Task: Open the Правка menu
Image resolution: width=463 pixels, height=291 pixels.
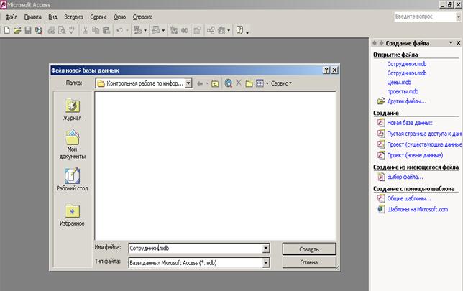Action: tap(32, 17)
